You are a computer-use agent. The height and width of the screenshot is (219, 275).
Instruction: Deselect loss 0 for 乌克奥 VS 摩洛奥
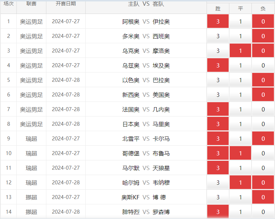pos(263,51)
